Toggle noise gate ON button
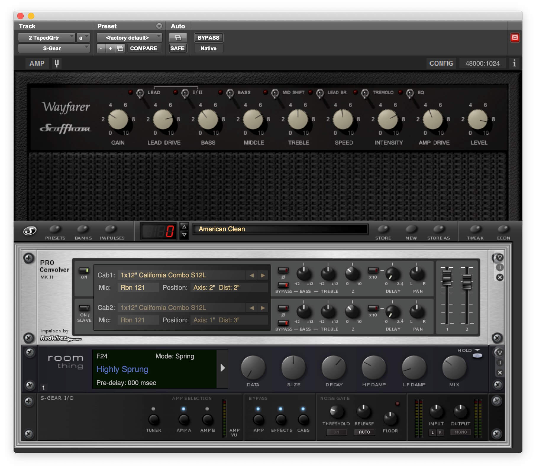536x469 pixels. point(336,432)
